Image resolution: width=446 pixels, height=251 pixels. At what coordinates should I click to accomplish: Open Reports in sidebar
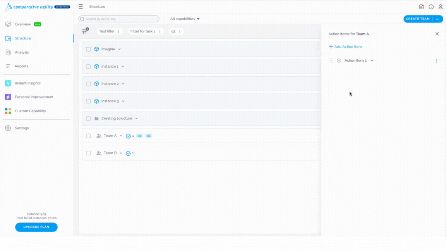pyautogui.click(x=22, y=66)
